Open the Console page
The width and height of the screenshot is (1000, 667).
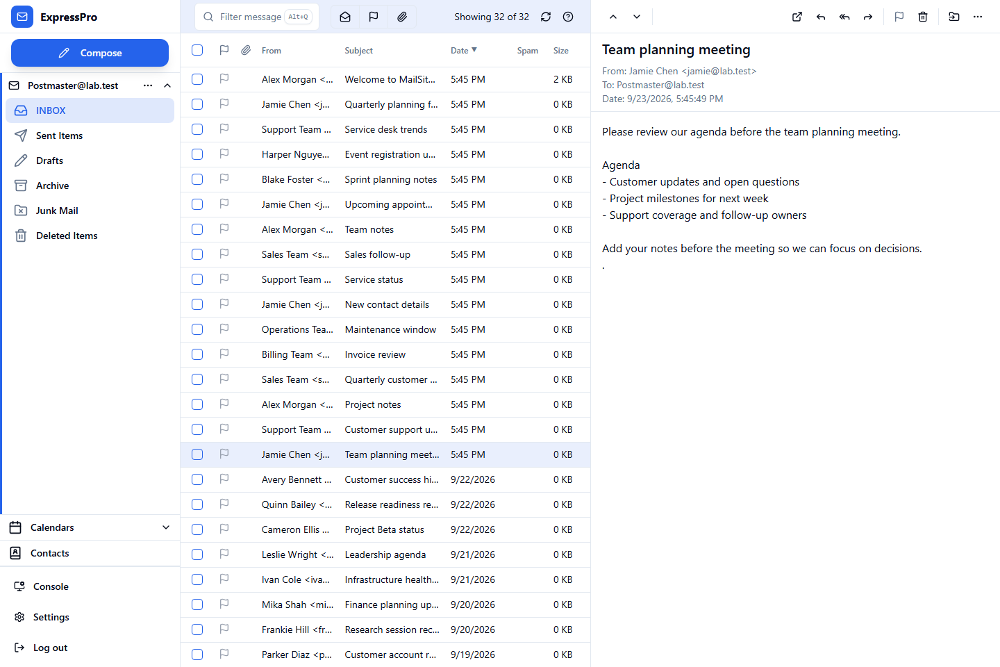pos(90,586)
